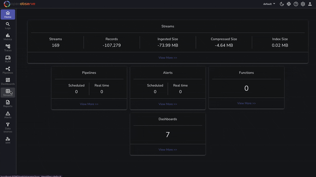Image resolution: width=316 pixels, height=177 pixels.
Task: Open RUM monitoring page
Action: pos(8,59)
